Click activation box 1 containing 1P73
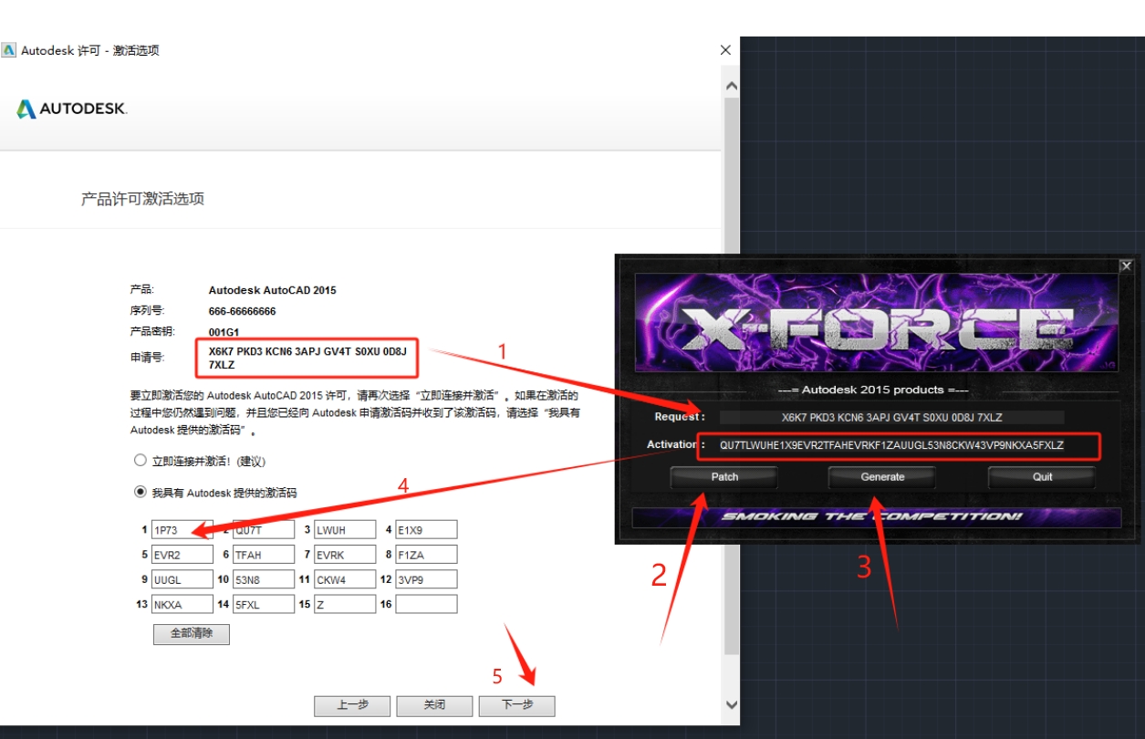The height and width of the screenshot is (739, 1145). coord(182,529)
